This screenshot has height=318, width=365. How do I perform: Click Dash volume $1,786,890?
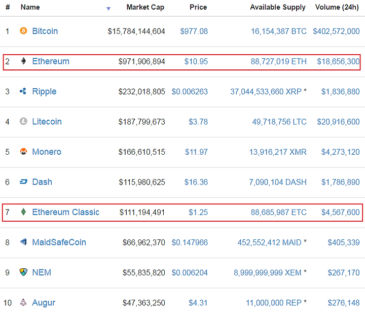(x=340, y=182)
